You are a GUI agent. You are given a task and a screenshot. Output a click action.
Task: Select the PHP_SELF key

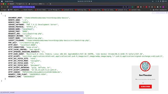(x=13, y=43)
